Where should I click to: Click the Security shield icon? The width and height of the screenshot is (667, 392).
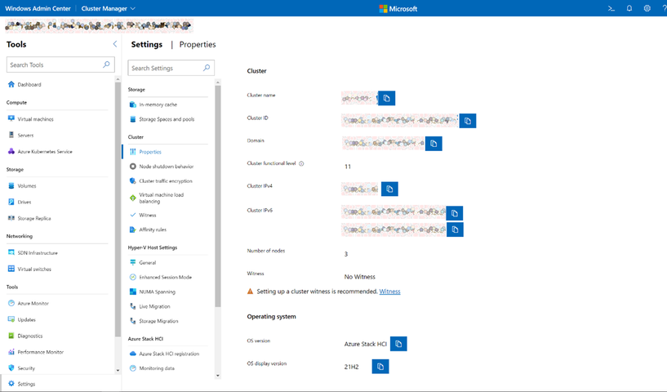tap(11, 368)
